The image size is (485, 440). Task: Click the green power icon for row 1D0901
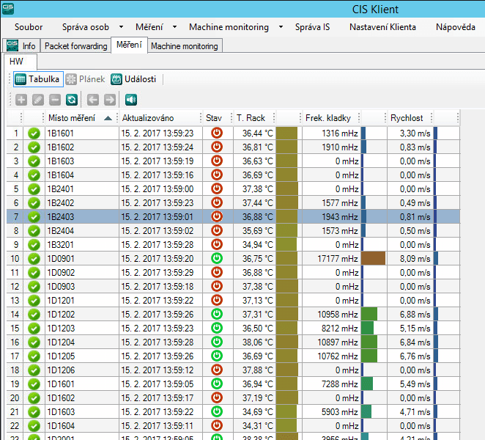point(216,258)
